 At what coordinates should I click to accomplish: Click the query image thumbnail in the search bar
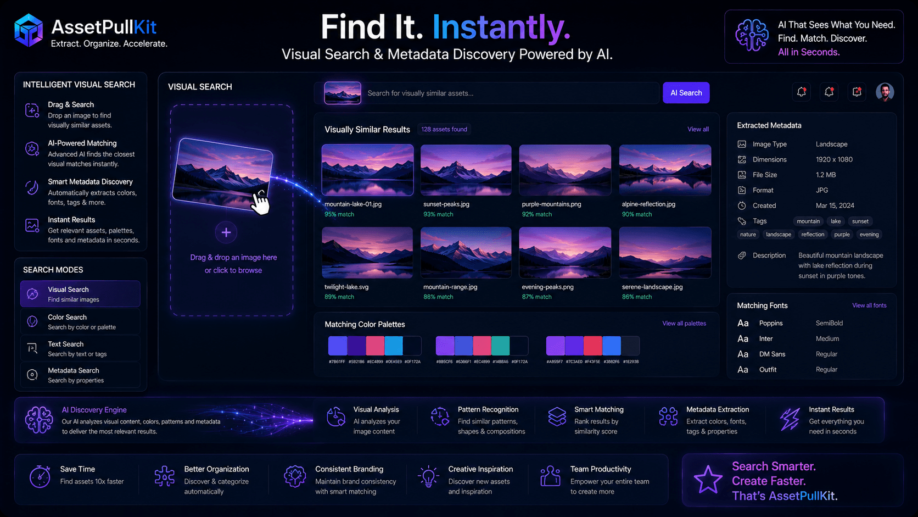[343, 93]
